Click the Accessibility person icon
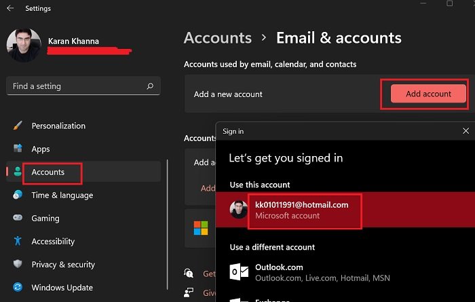Viewport: 475px width, 302px height. [18, 242]
